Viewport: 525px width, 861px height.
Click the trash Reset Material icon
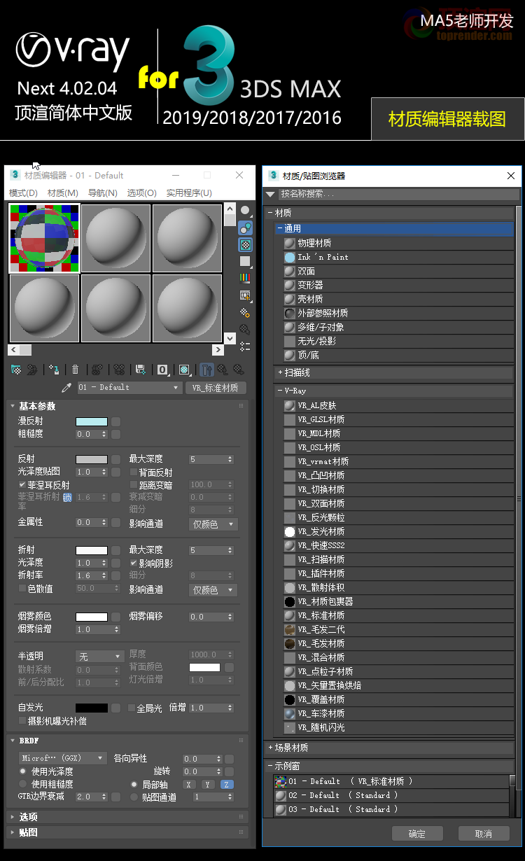(75, 369)
